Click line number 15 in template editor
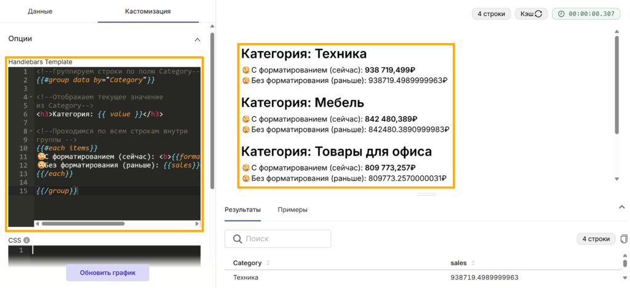The height and width of the screenshot is (288, 630). pyautogui.click(x=24, y=191)
